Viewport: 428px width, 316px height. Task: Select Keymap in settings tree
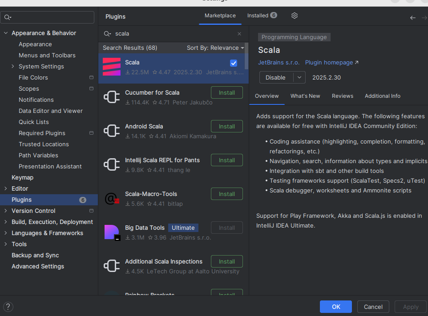point(22,177)
